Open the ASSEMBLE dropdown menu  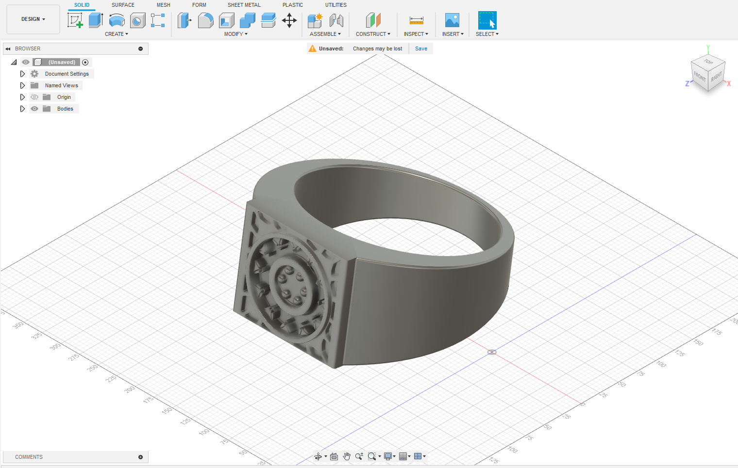[325, 34]
